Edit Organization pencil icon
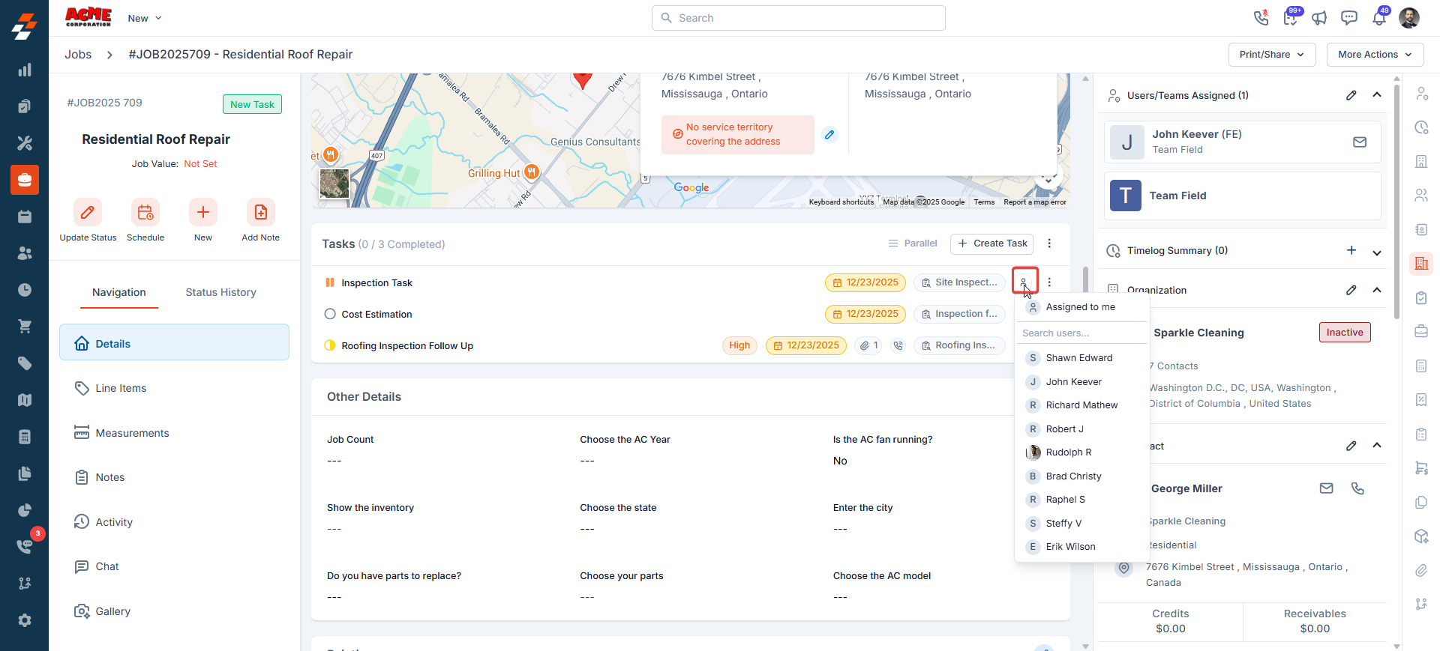The width and height of the screenshot is (1440, 651). coord(1351,290)
